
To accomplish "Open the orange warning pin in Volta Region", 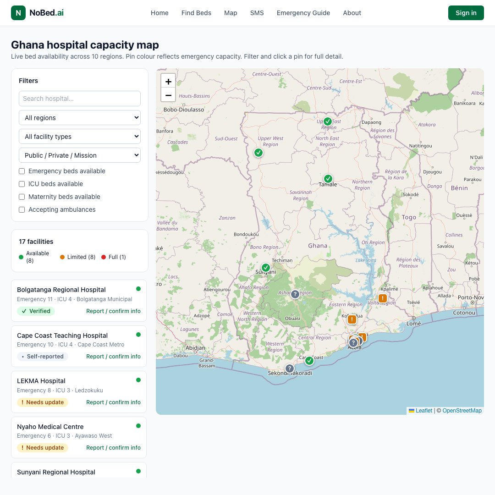I will pyautogui.click(x=383, y=298).
